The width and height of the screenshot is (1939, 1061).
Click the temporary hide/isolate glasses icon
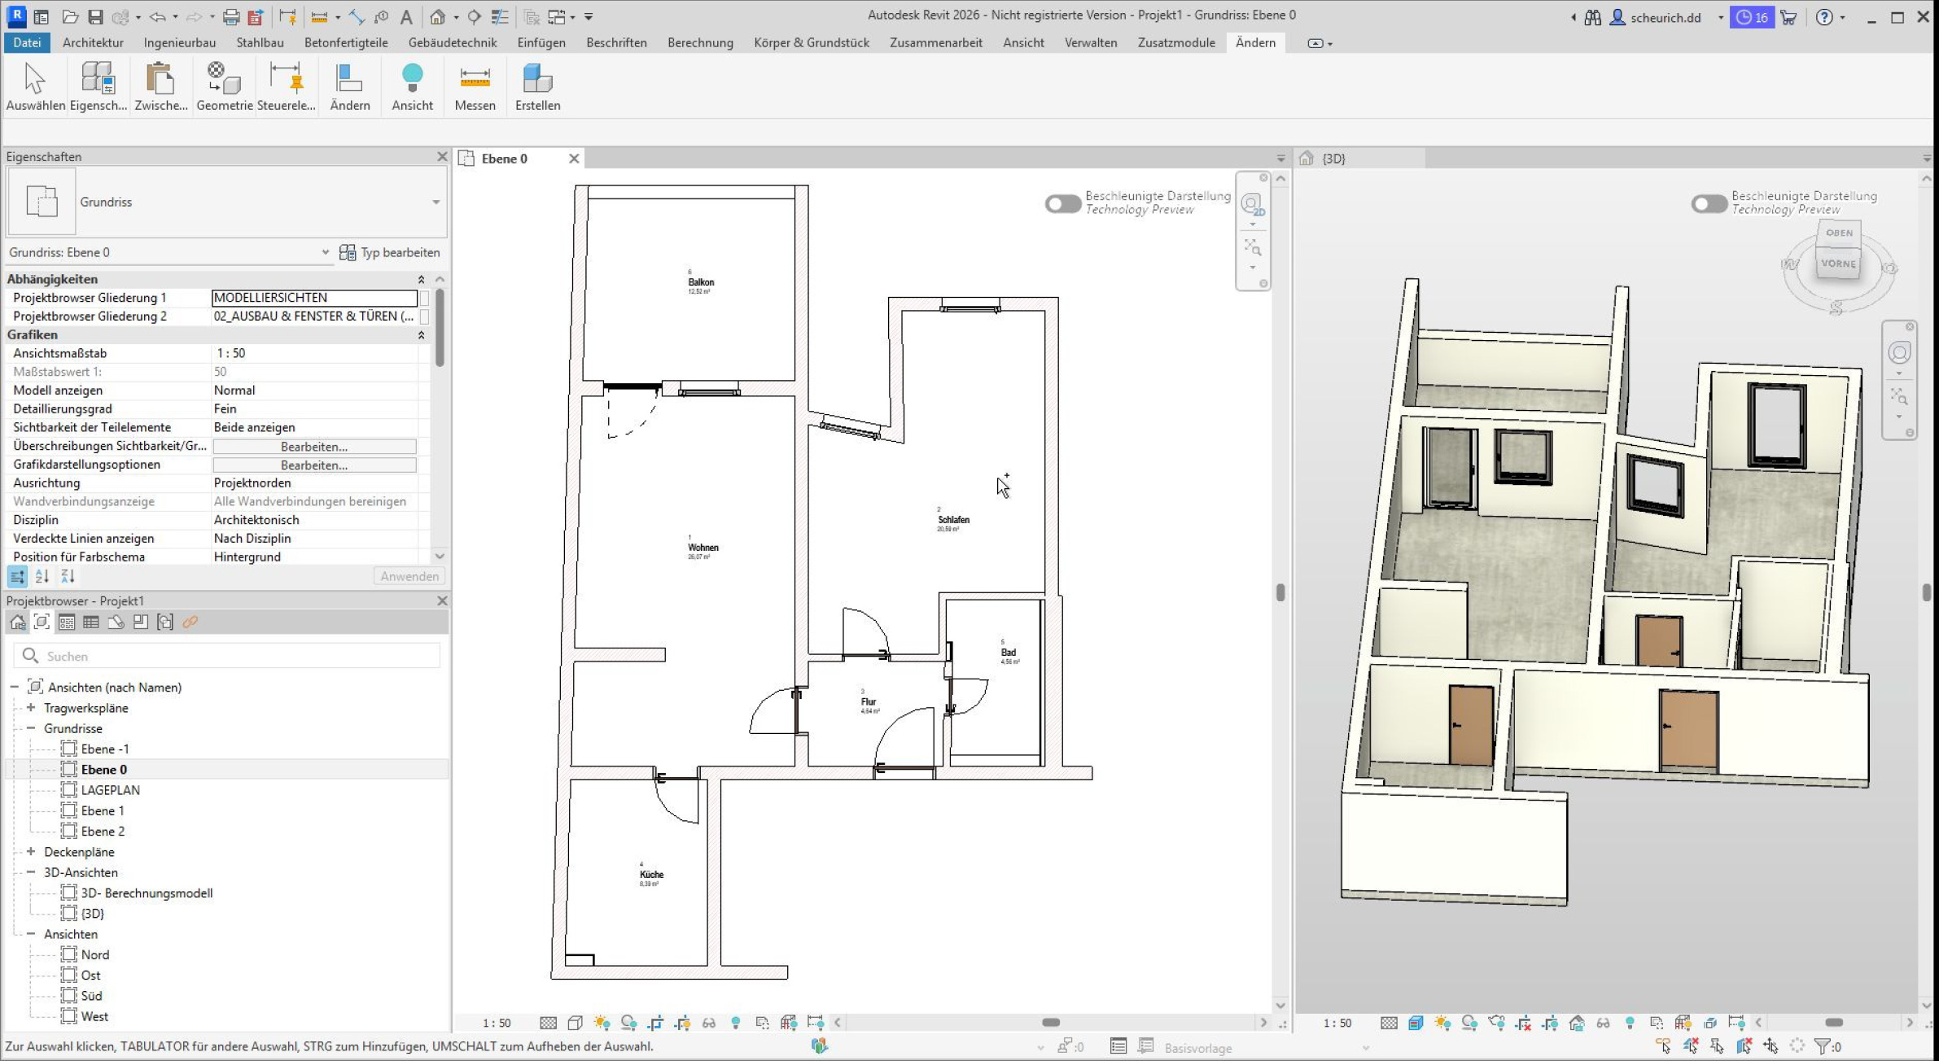pos(708,1023)
